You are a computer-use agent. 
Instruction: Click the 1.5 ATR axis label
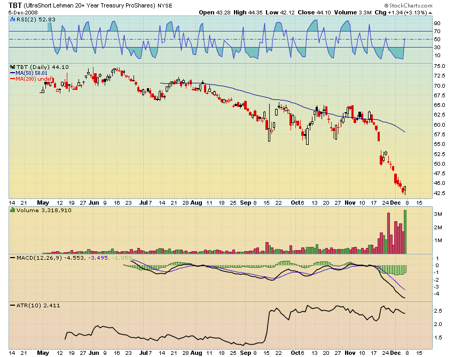point(438,338)
